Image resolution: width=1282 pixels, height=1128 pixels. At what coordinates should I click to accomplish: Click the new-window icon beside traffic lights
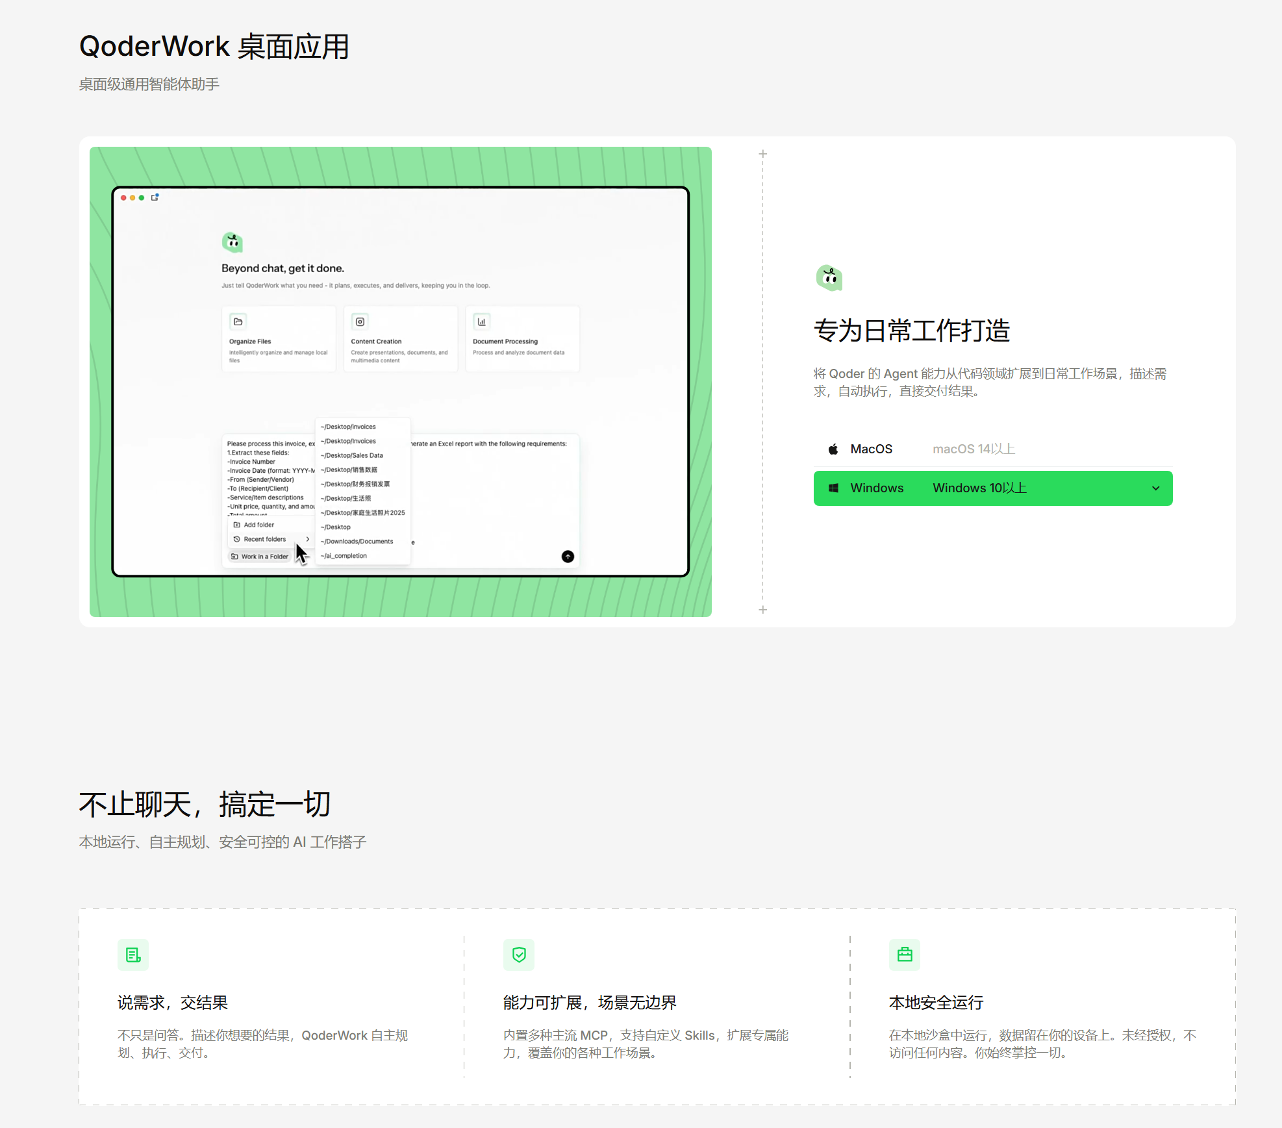155,197
